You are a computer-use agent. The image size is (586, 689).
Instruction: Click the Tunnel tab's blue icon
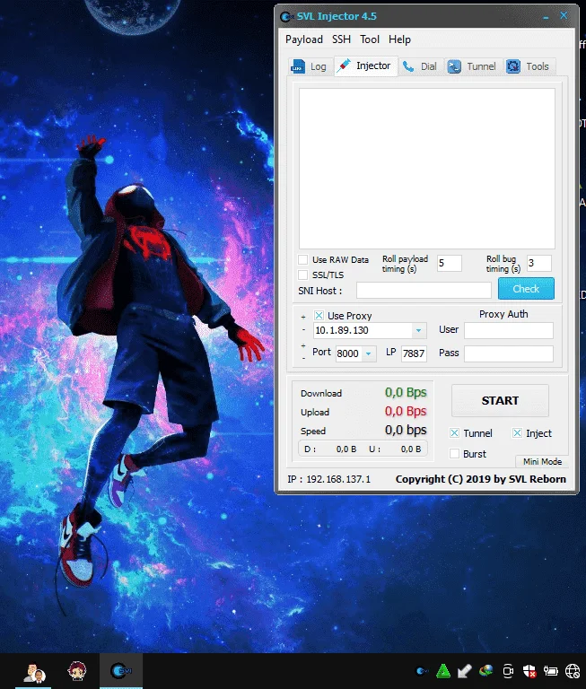click(454, 66)
